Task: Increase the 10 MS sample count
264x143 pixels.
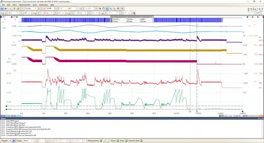Action: pos(56,9)
